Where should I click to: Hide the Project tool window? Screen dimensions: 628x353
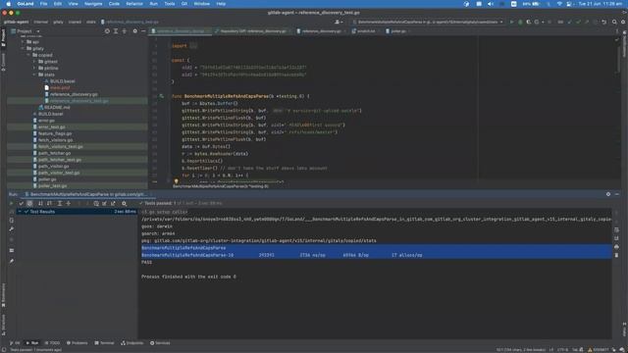(x=143, y=31)
